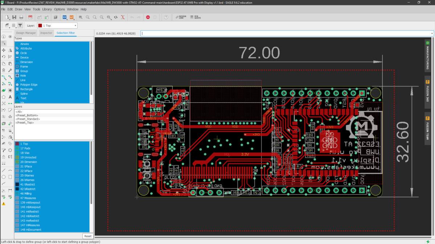Select the Text tool
Screen dimensions: 435x244
point(10,97)
